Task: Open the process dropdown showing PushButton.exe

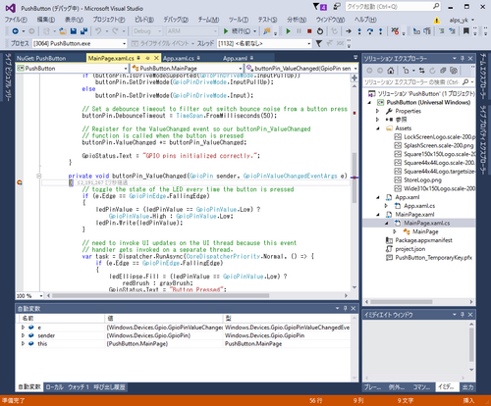Action: click(x=80, y=43)
